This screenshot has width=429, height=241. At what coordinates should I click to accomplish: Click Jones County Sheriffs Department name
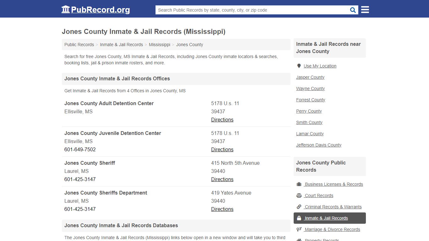pyautogui.click(x=106, y=193)
